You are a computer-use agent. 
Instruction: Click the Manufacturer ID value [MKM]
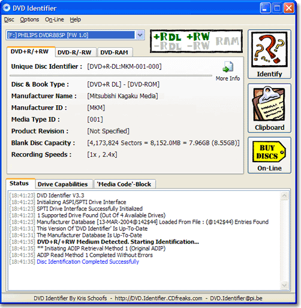point(96,108)
